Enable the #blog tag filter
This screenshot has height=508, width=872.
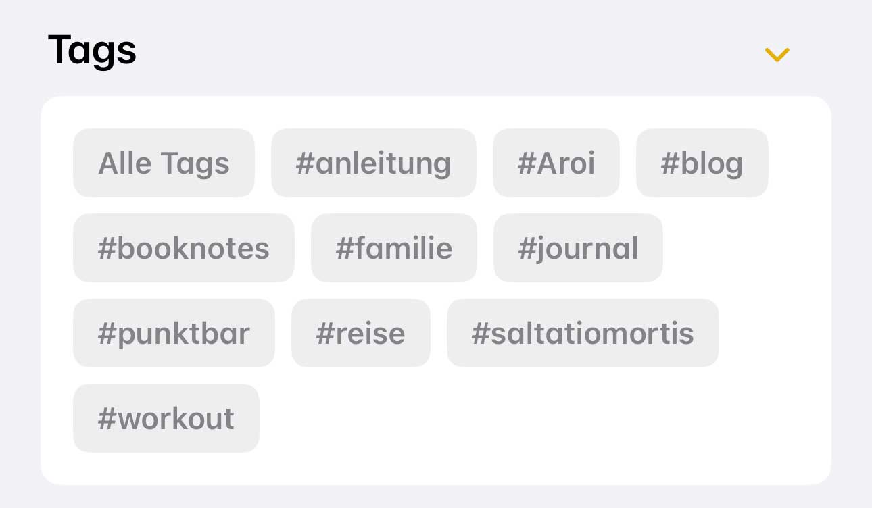(702, 163)
